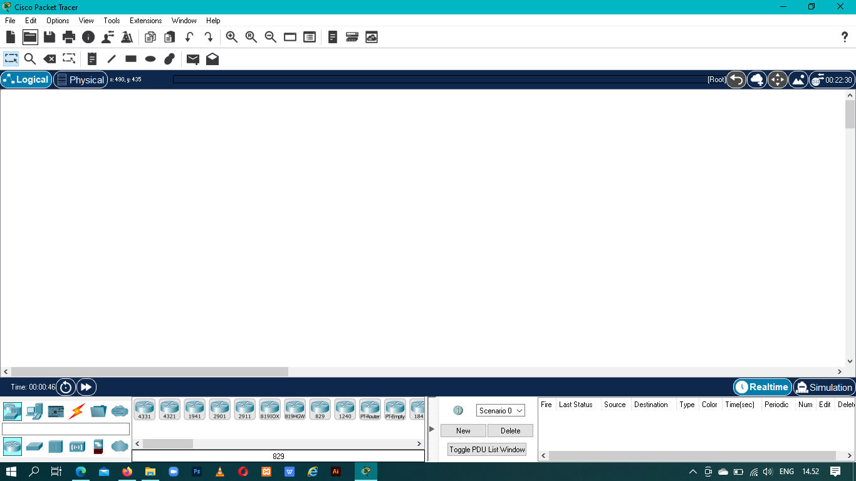Switch to Realtime mode
This screenshot has width=856, height=481.
coord(763,387)
